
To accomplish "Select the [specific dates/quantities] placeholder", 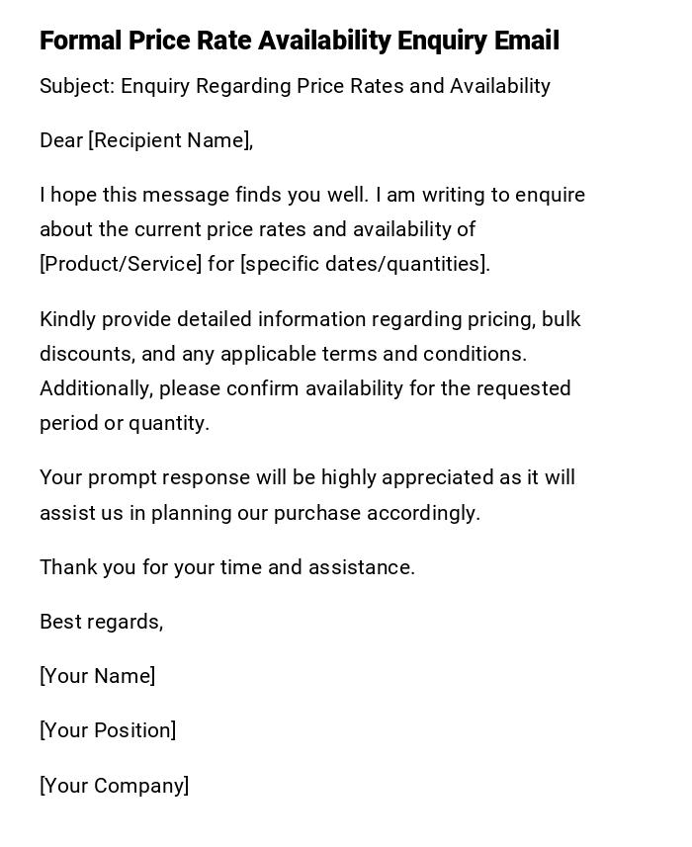I will coord(365,264).
